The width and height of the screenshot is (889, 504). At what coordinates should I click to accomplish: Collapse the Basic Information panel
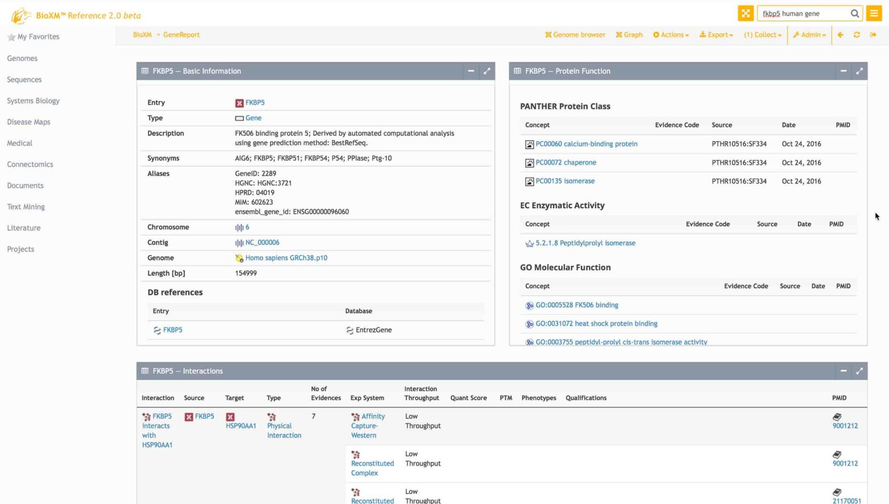tap(471, 71)
